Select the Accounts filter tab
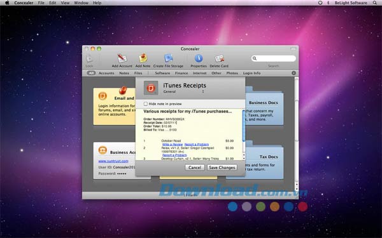Screen dimensions: 382x238 (x=106, y=73)
